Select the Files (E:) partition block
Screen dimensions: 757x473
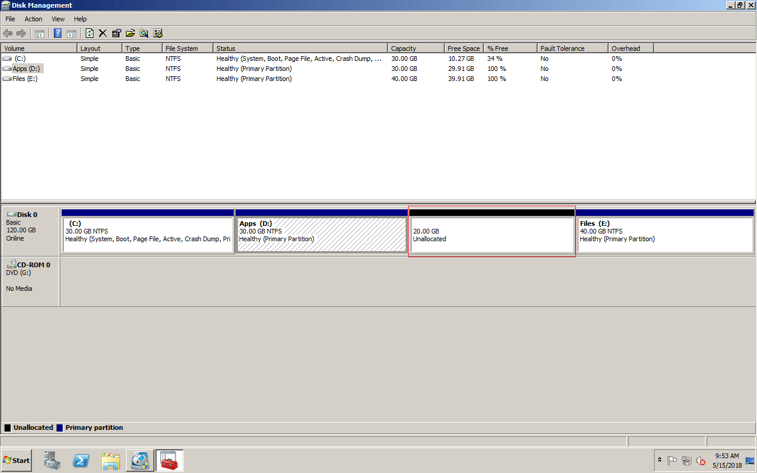pyautogui.click(x=665, y=231)
